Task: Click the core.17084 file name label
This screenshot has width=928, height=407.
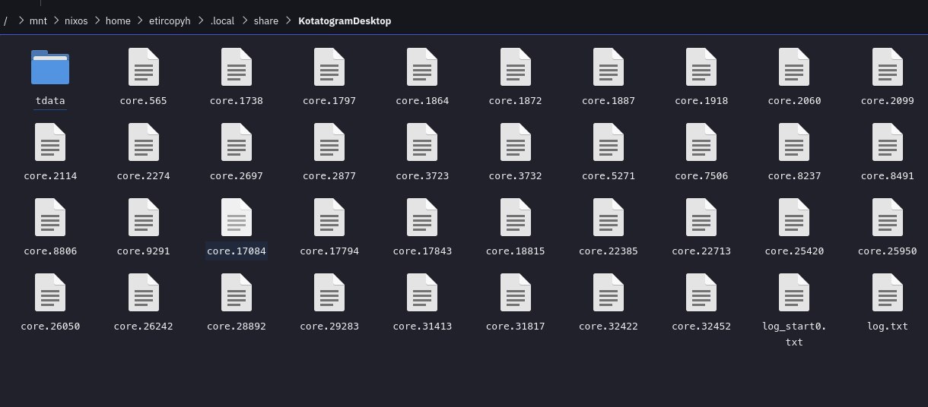Action: point(237,251)
